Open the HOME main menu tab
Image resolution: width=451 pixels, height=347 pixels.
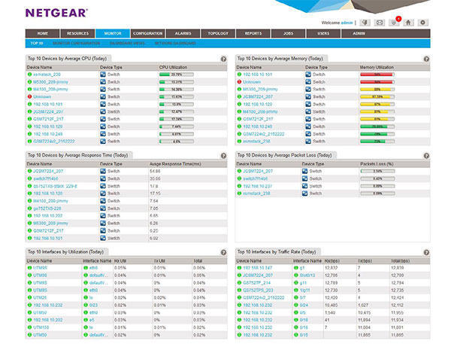coord(43,33)
